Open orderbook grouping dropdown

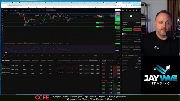click(x=119, y=63)
